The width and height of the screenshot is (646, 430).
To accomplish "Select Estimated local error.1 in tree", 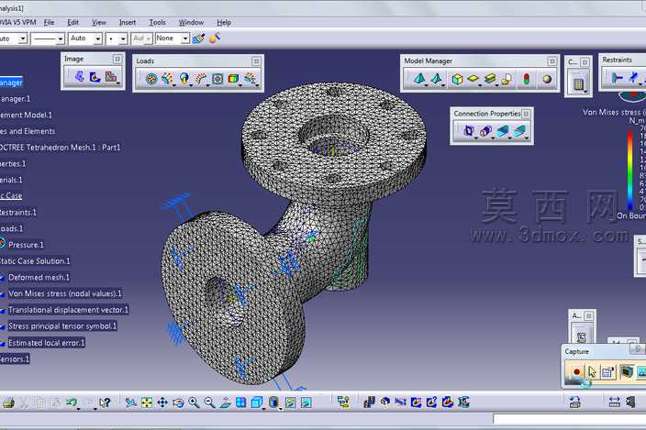I will (x=46, y=343).
